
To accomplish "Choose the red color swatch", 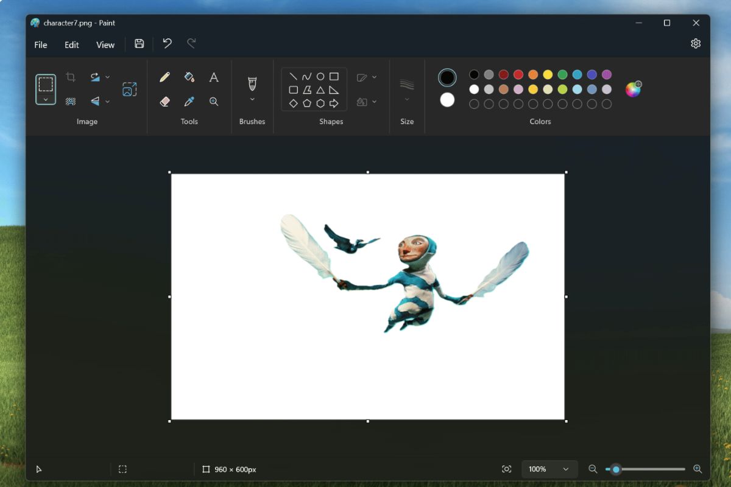I will point(518,75).
